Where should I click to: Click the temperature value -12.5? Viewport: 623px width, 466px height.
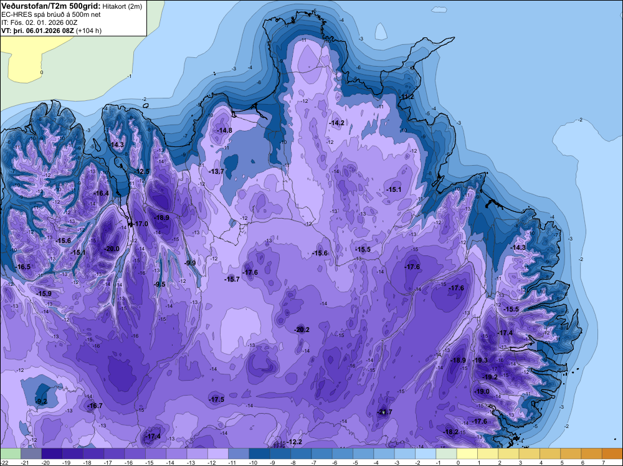pos(142,171)
